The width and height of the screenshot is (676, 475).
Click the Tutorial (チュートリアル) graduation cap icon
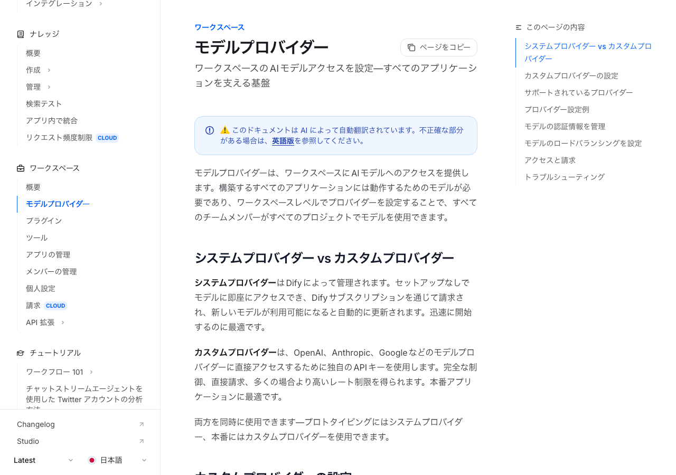coord(21,353)
